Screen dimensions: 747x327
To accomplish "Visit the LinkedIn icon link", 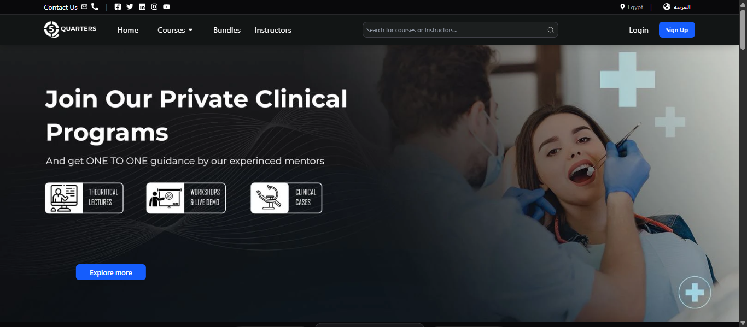I will coord(142,7).
